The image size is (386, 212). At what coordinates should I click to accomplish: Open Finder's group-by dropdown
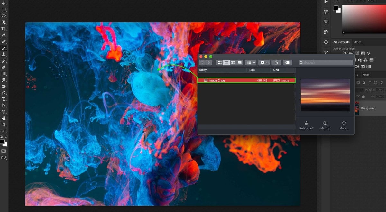[251, 63]
